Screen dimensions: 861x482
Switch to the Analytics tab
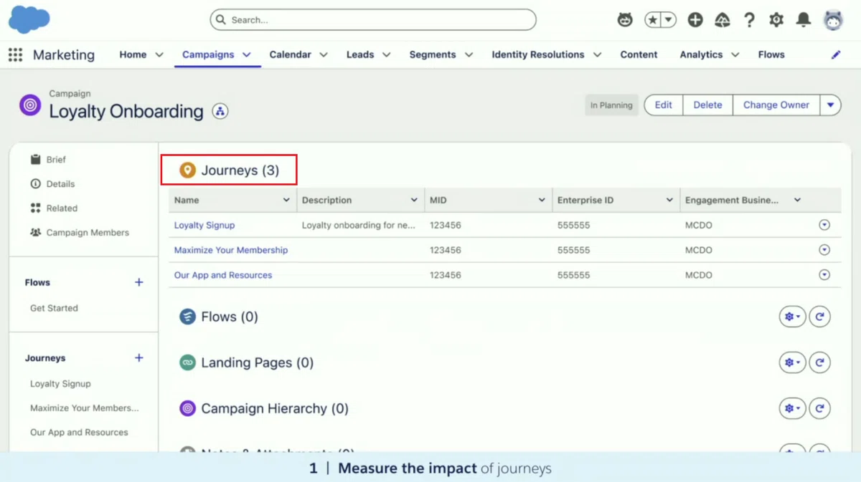701,54
